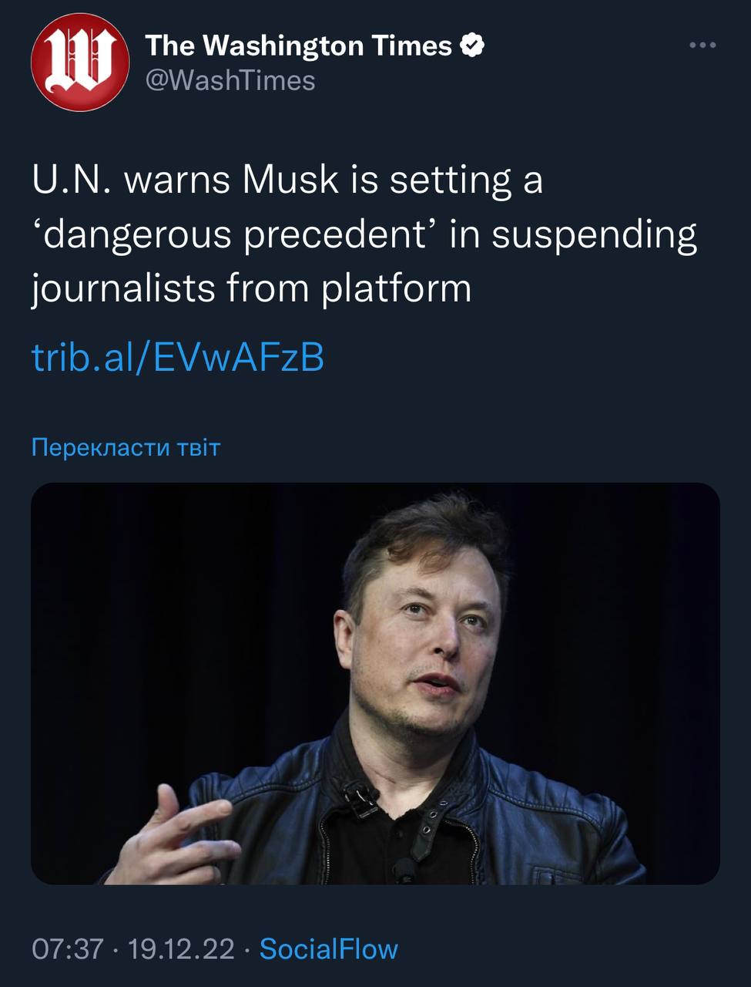This screenshot has width=751, height=987.
Task: Open the @WashTimes handle
Action: [230, 80]
